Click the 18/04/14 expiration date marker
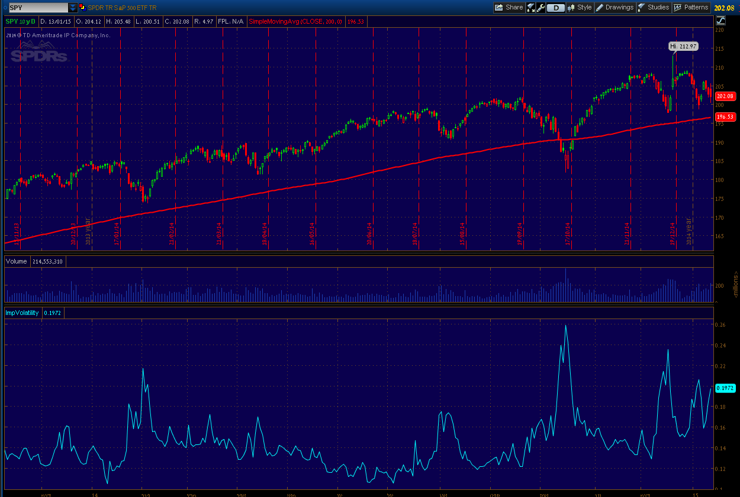This screenshot has height=497, width=740. [265, 233]
